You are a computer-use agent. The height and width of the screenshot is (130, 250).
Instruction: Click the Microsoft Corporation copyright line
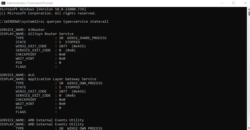tap(48, 13)
